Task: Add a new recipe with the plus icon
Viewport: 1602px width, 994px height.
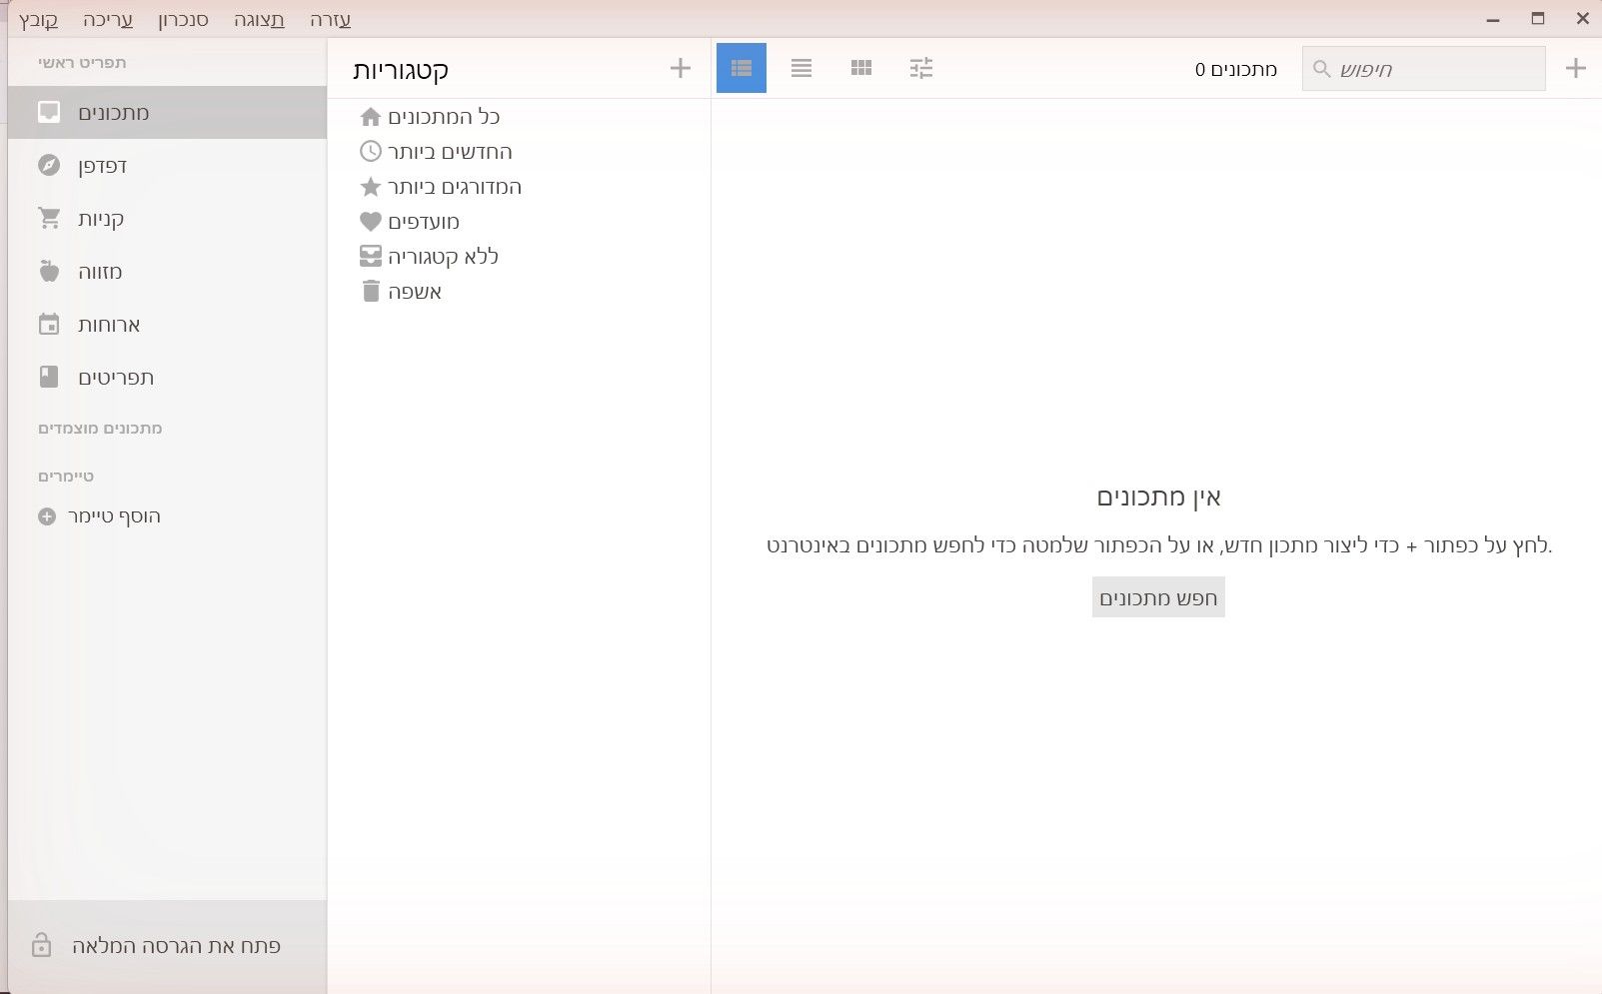Action: pyautogui.click(x=1576, y=68)
